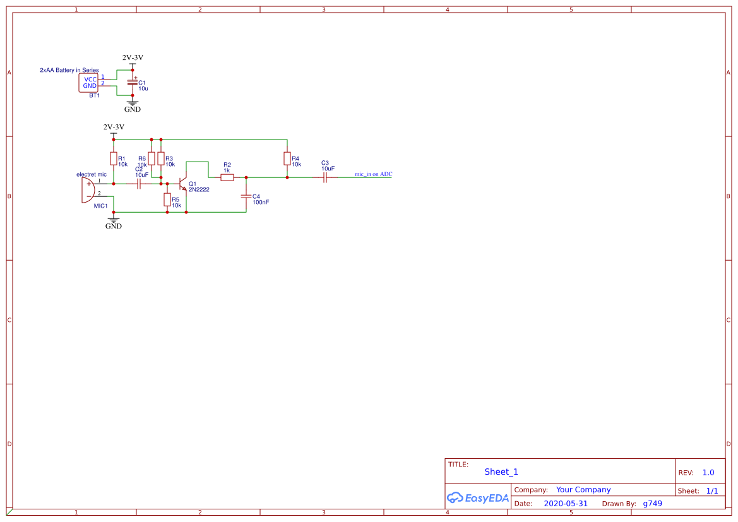Select the R2 1k resistor symbol
This screenshot has height=522, width=738.
(227, 177)
